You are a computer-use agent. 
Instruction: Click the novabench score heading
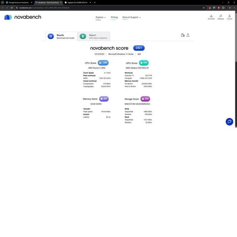tap(109, 48)
